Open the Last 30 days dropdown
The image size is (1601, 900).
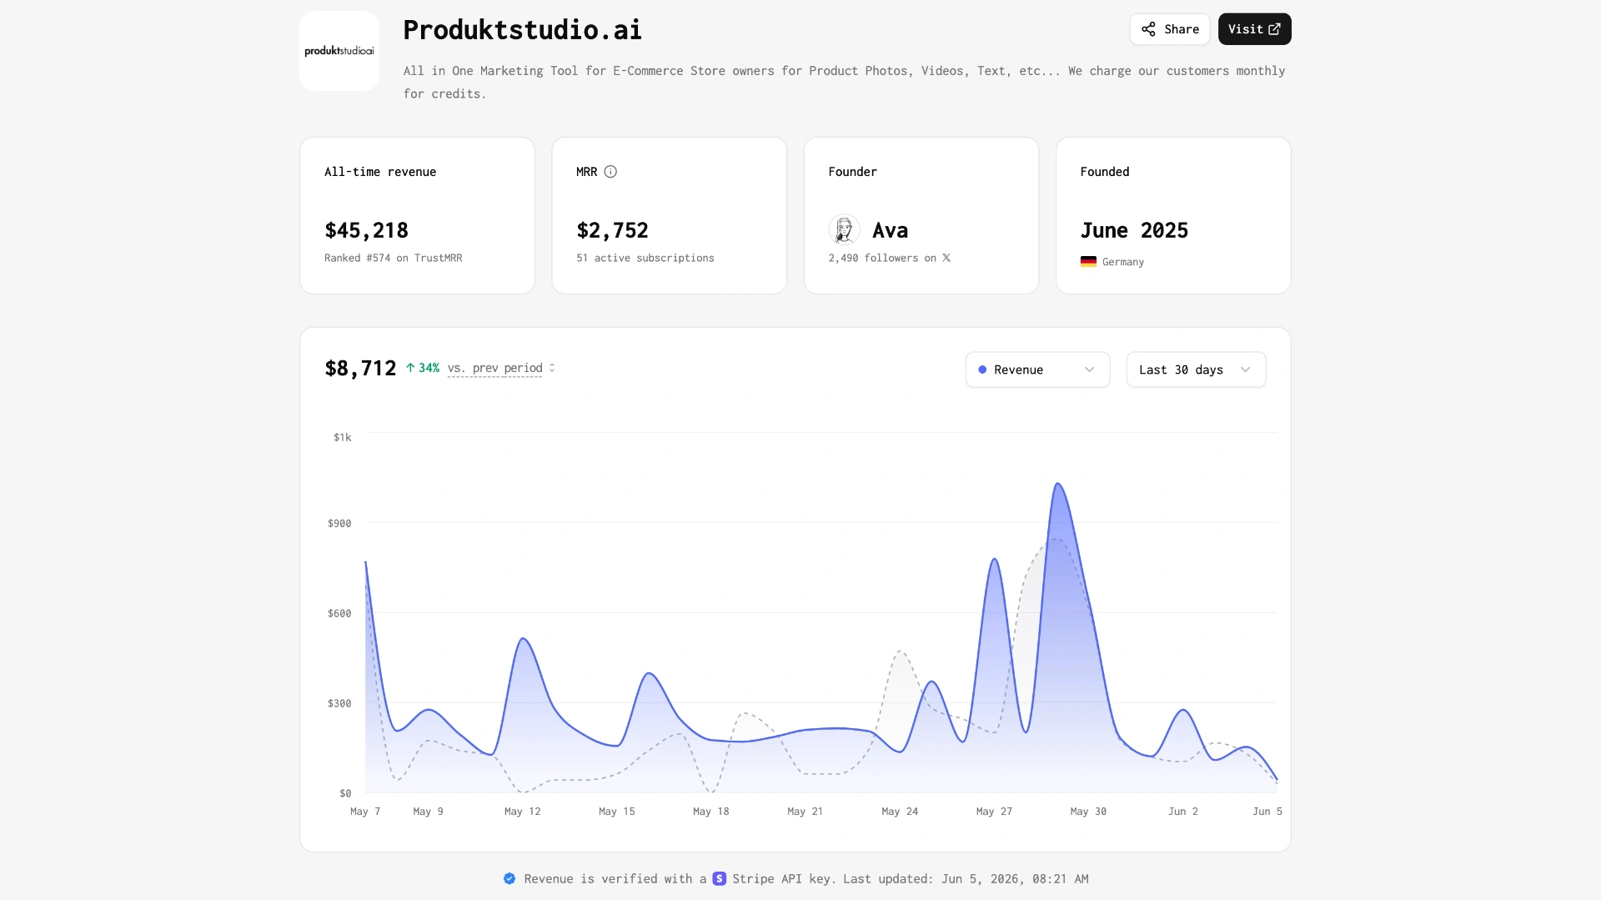point(1196,370)
